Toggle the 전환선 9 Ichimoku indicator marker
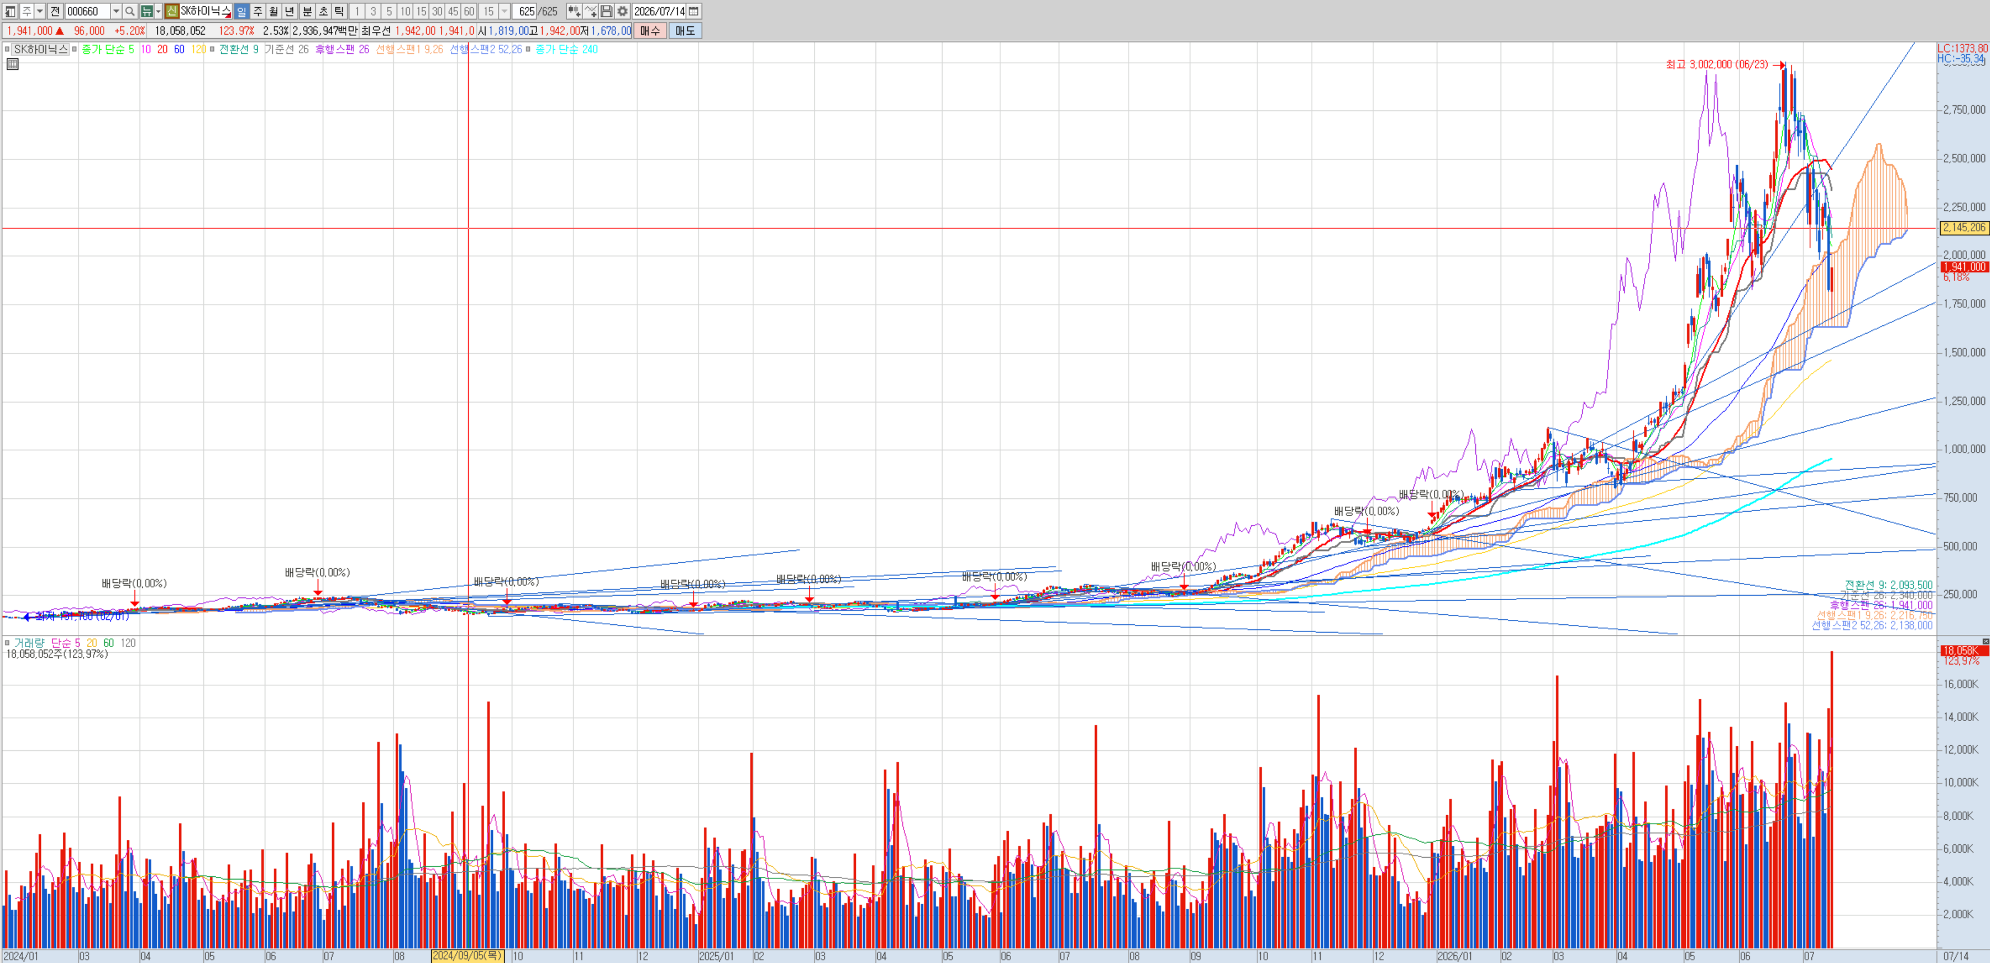The image size is (1990, 963). [x=212, y=49]
